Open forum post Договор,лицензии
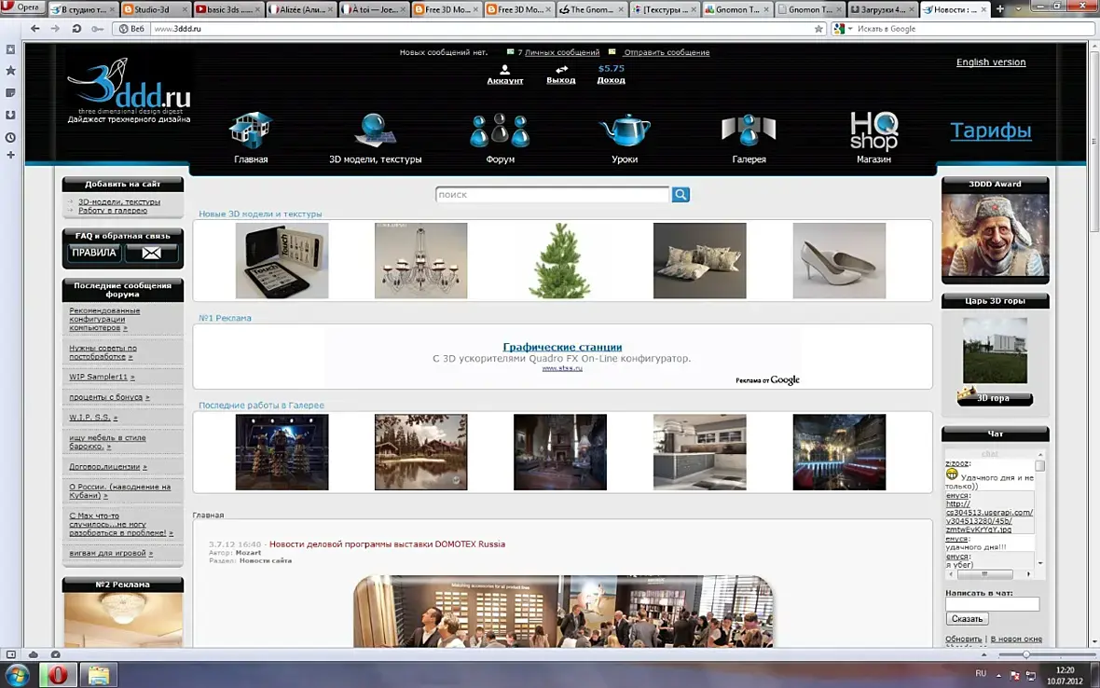The height and width of the screenshot is (688, 1100). [x=108, y=466]
